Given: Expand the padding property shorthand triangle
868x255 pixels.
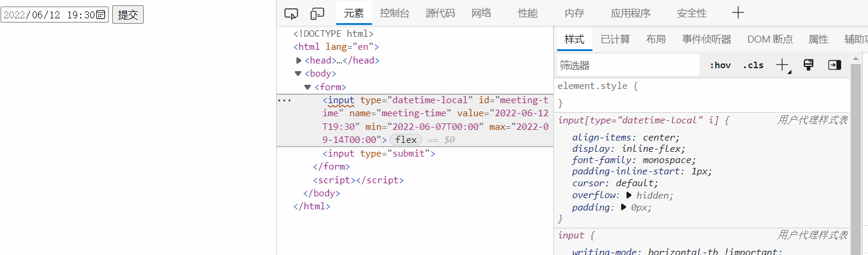Looking at the screenshot, I should pyautogui.click(x=624, y=208).
